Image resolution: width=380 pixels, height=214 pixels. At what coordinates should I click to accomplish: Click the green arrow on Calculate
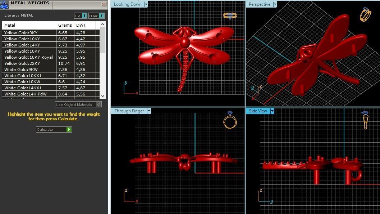[x=69, y=129]
